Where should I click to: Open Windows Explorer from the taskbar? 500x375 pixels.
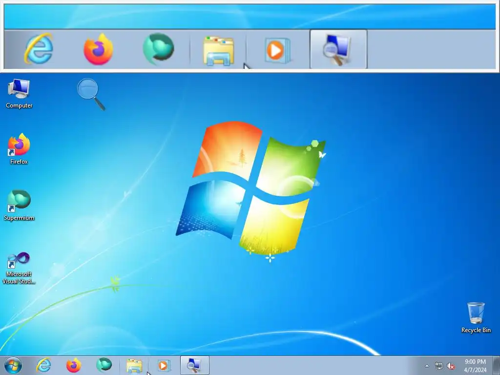[134, 365]
